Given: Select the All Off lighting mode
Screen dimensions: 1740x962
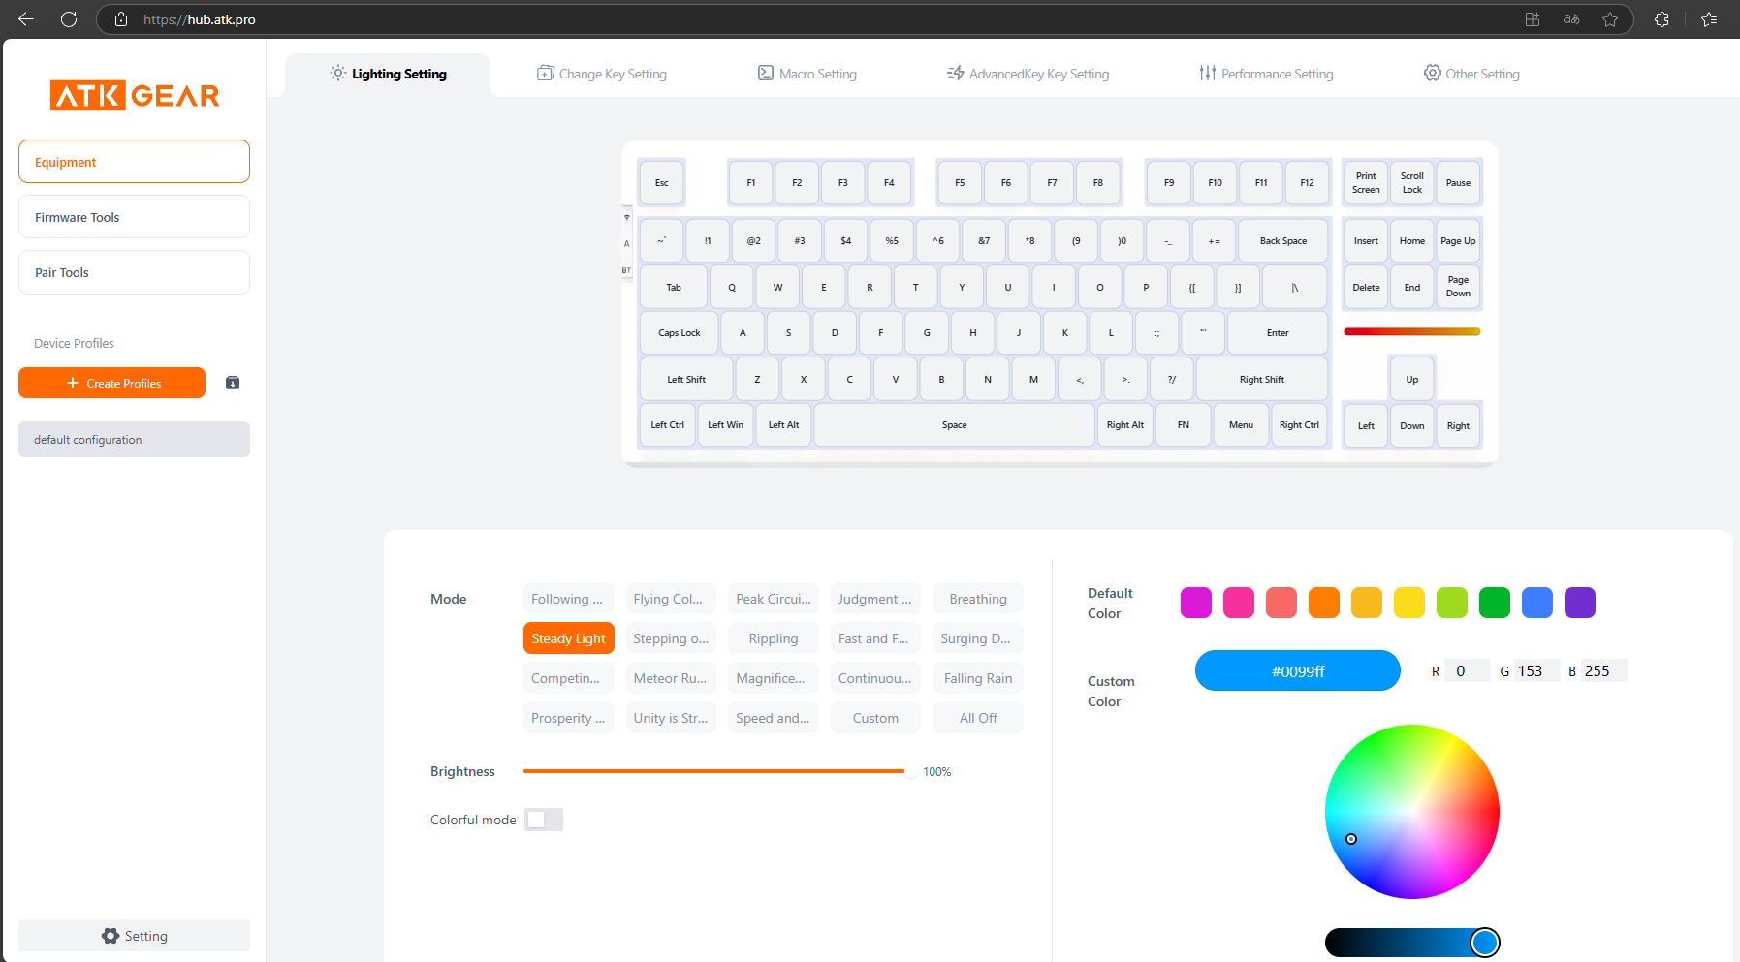Looking at the screenshot, I should point(978,718).
